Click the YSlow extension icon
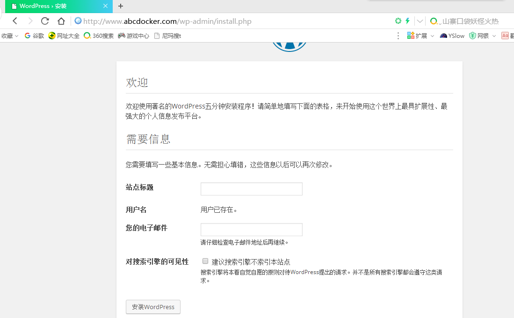Screen dimensions: 514x318 pyautogui.click(x=452, y=36)
